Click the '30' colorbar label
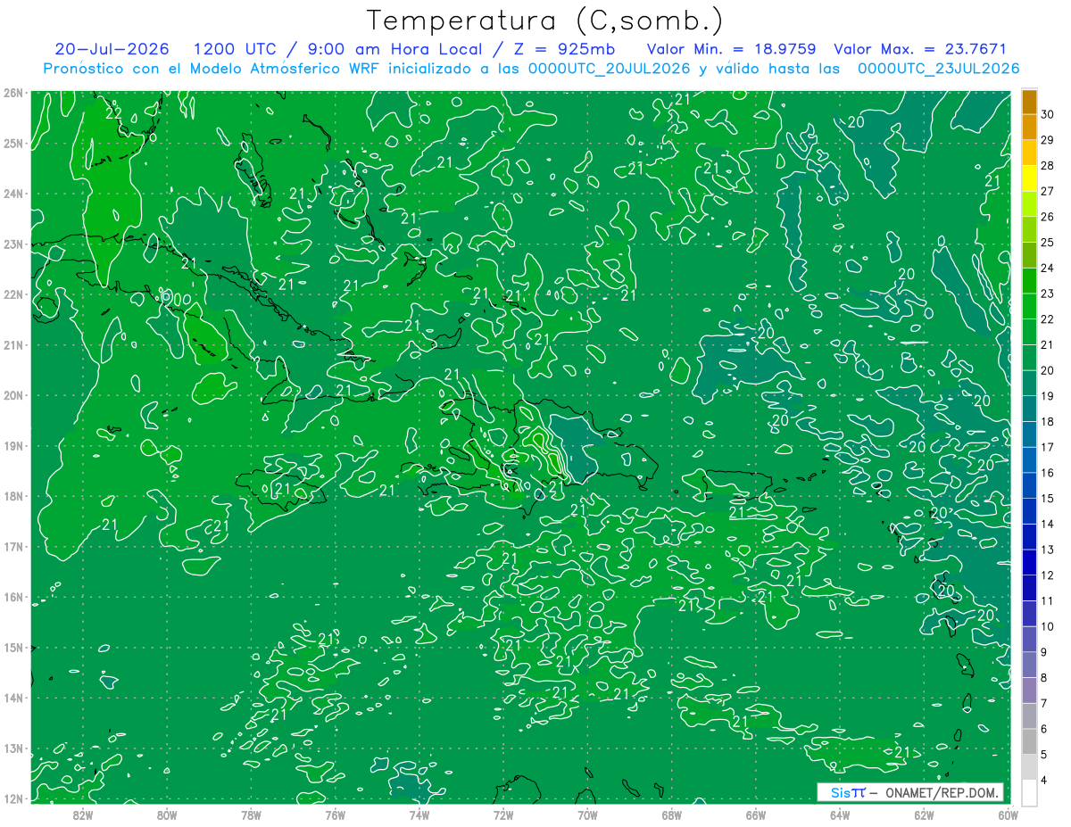The height and width of the screenshot is (827, 1071). coord(1047,114)
